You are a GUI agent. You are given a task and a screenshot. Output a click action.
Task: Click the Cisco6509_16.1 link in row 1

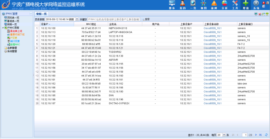pyautogui.click(x=213, y=28)
